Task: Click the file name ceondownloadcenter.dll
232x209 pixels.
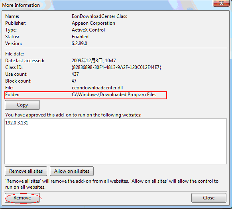Action: pos(97,88)
